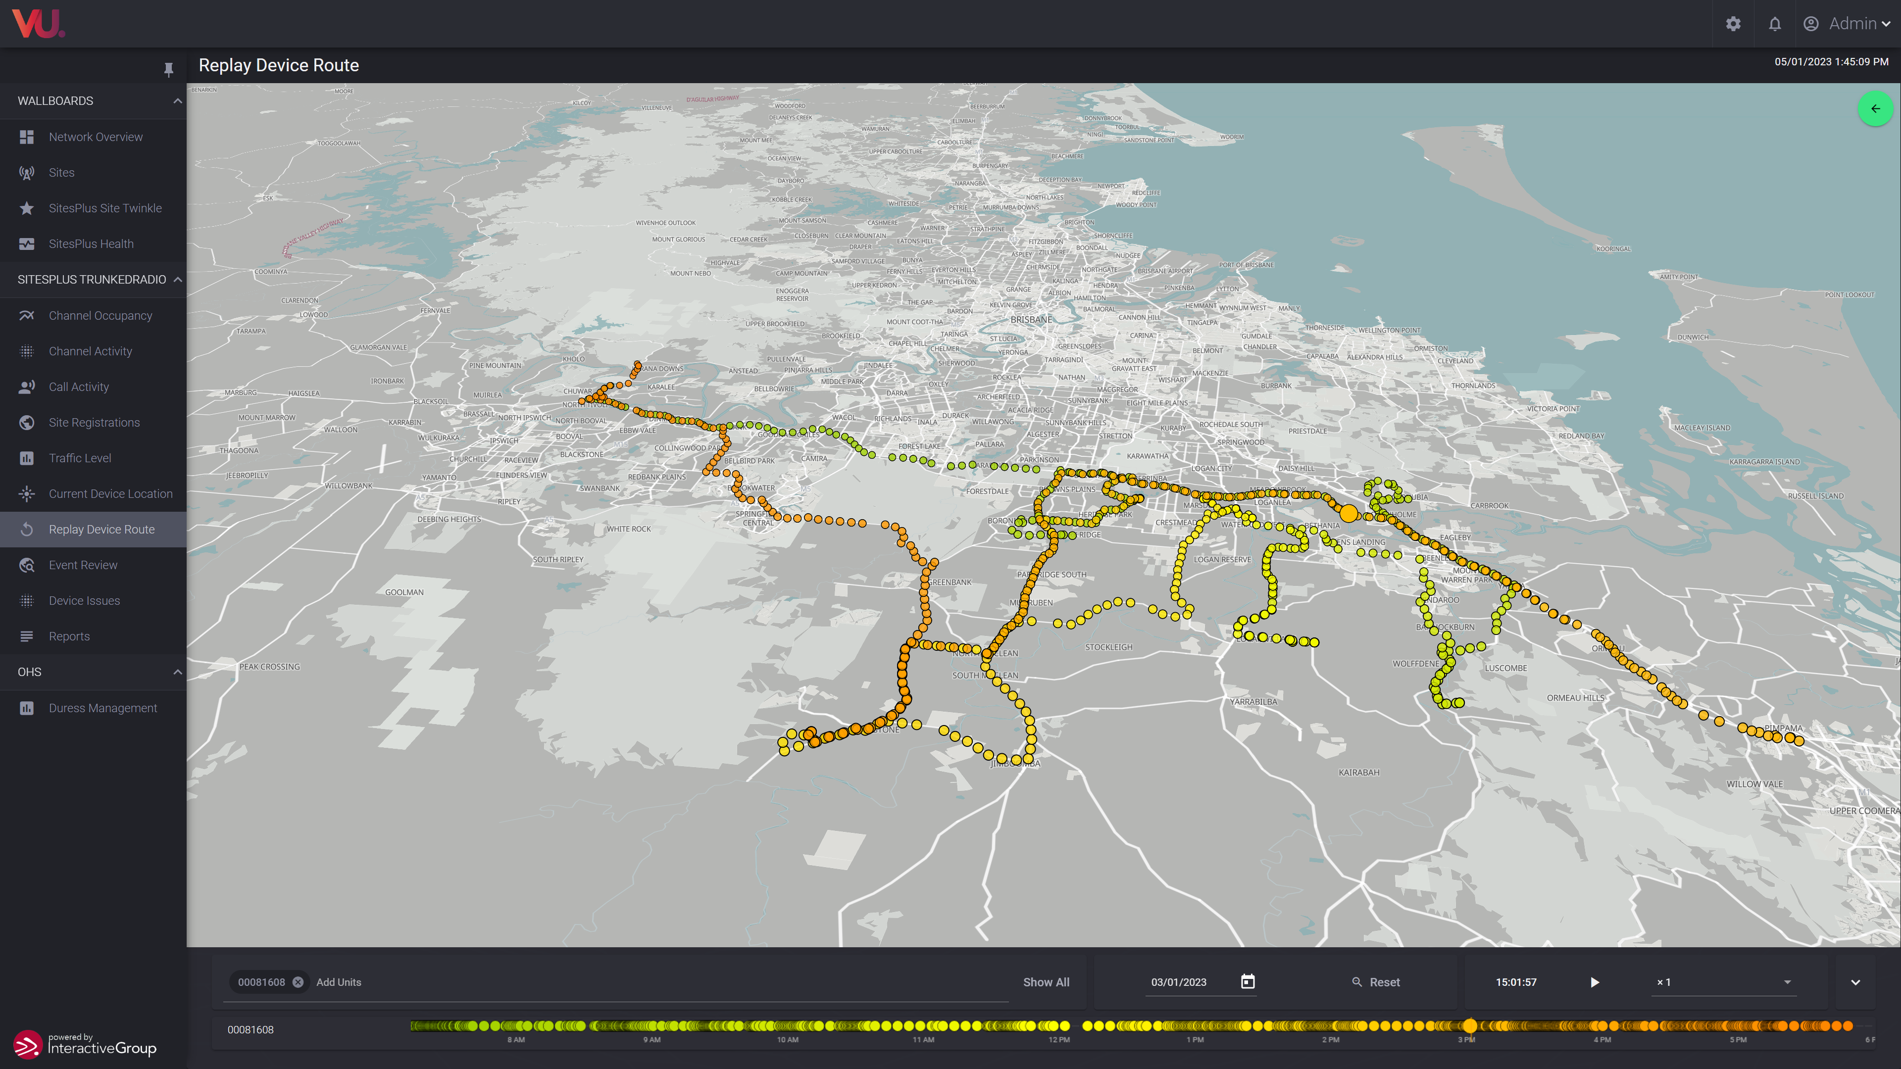Click the Replay Device Route replay icon
The image size is (1901, 1069).
[x=27, y=529]
